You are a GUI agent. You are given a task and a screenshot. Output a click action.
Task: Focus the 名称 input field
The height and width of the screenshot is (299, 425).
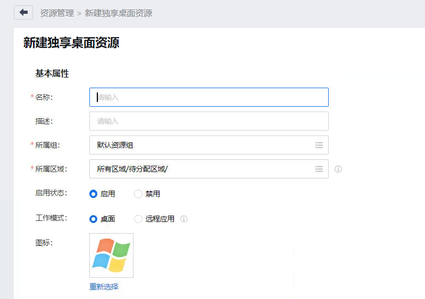click(x=209, y=97)
